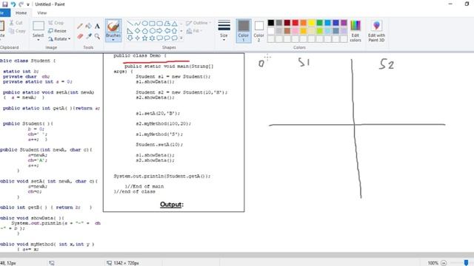Open the shape Outline dropdown
Image resolution: width=474 pixels, height=266 pixels.
coord(198,23)
